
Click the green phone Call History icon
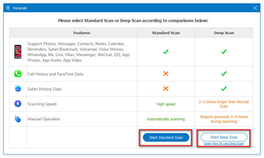coord(18,74)
